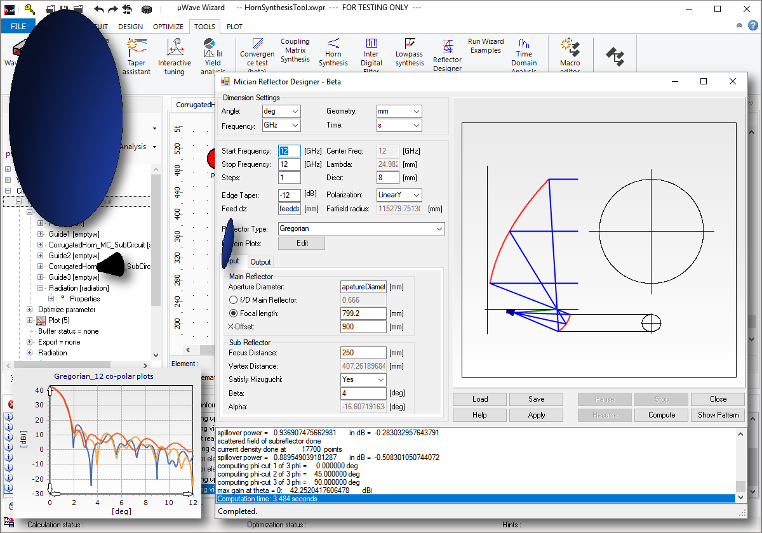Click the Edge Taper input field
The image size is (762, 533).
(x=290, y=195)
